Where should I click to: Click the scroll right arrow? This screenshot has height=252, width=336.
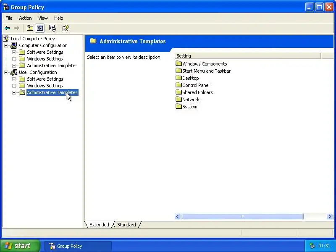point(330,216)
